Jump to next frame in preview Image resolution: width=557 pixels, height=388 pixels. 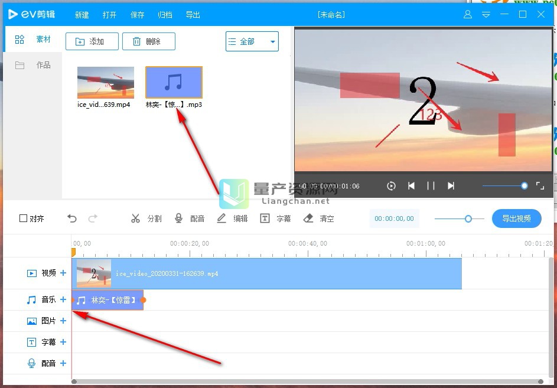[451, 186]
